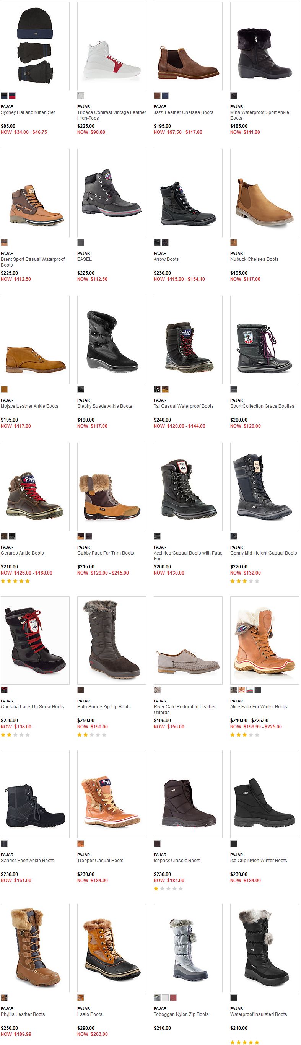This screenshot has width=301, height=1045.
Task: Go to the BASEL product title link
Action: [85, 259]
